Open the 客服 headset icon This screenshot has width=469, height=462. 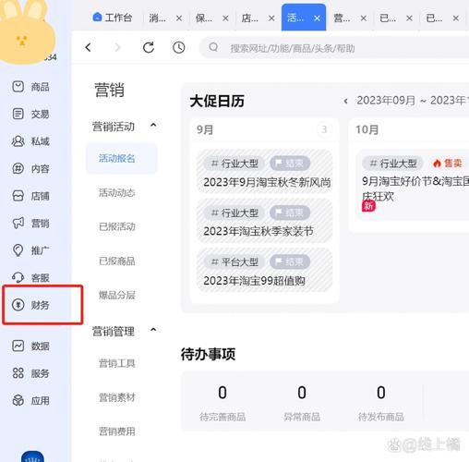click(x=18, y=277)
